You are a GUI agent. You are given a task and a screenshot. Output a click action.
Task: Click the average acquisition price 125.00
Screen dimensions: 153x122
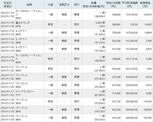tap(134, 25)
